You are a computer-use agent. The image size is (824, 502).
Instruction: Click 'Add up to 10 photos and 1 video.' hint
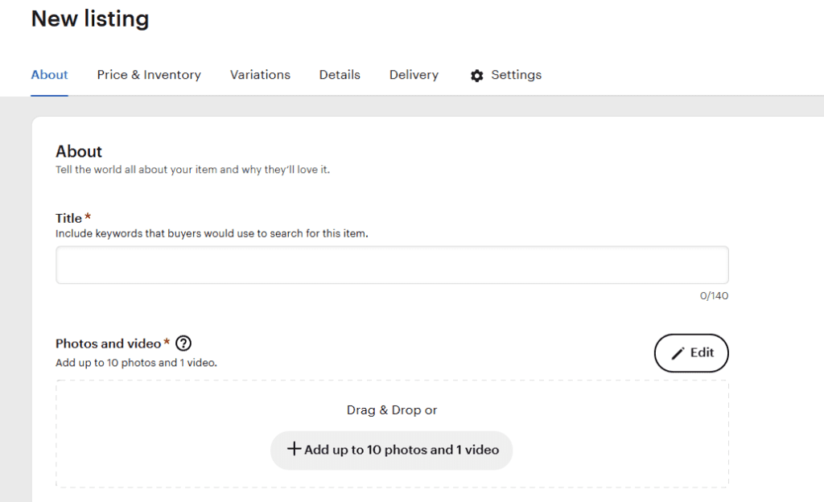pyautogui.click(x=136, y=363)
